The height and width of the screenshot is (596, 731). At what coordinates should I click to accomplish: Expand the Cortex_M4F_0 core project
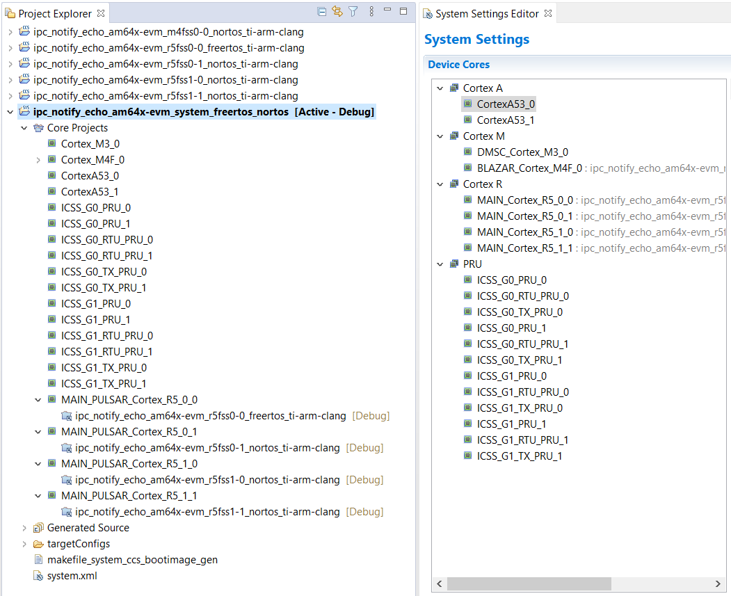[x=38, y=160]
